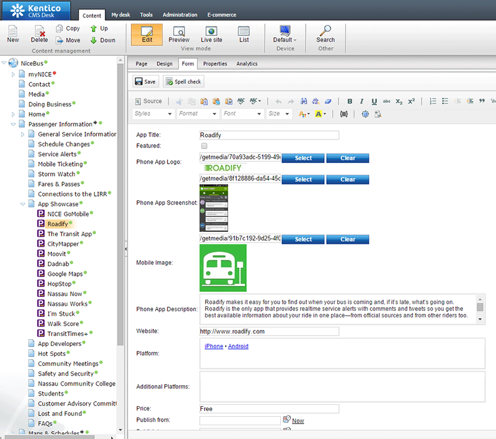This screenshot has width=496, height=439.
Task: Click the New document icon
Action: coord(13,34)
